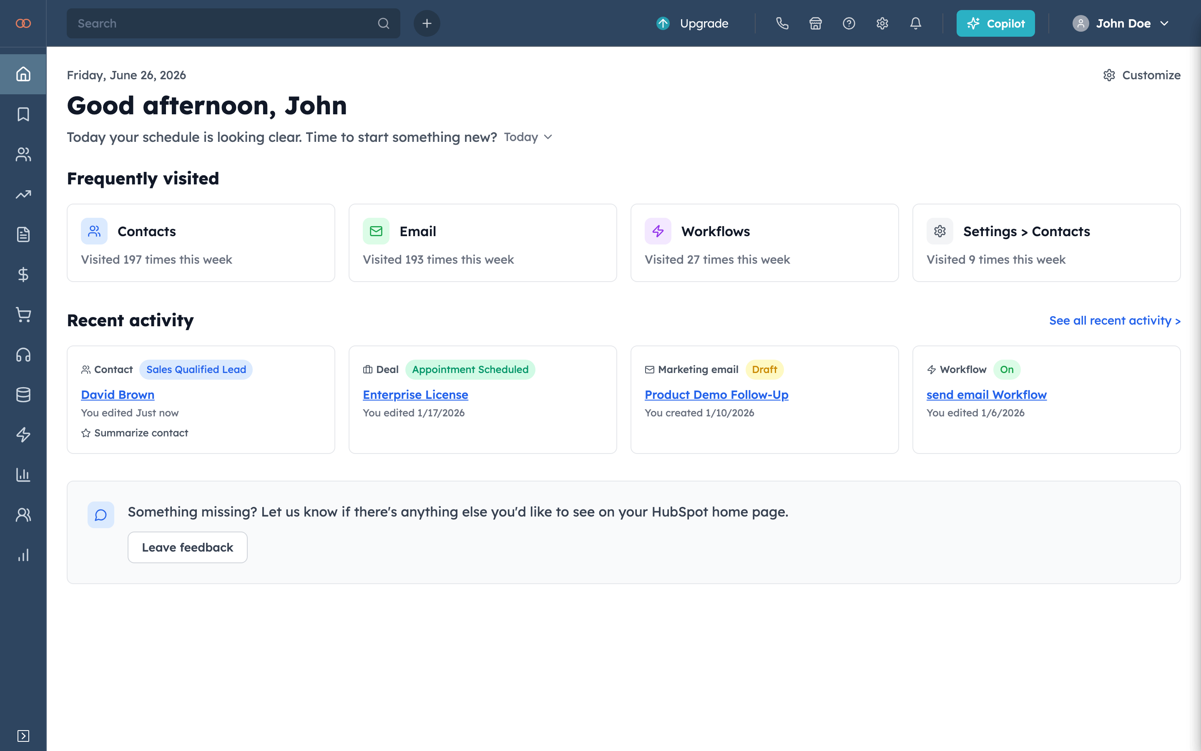
Task: Open the Breeze users sidebar icon
Action: pos(23,515)
